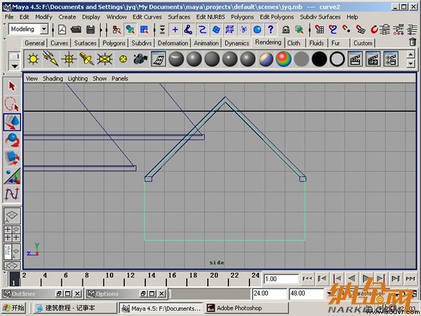Image resolution: width=421 pixels, height=316 pixels.
Task: Click the Maya 4.5 taskbar button
Action: point(161,308)
